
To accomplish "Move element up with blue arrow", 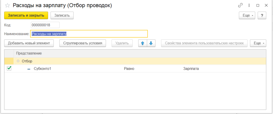I will pyautogui.click(x=143, y=43).
